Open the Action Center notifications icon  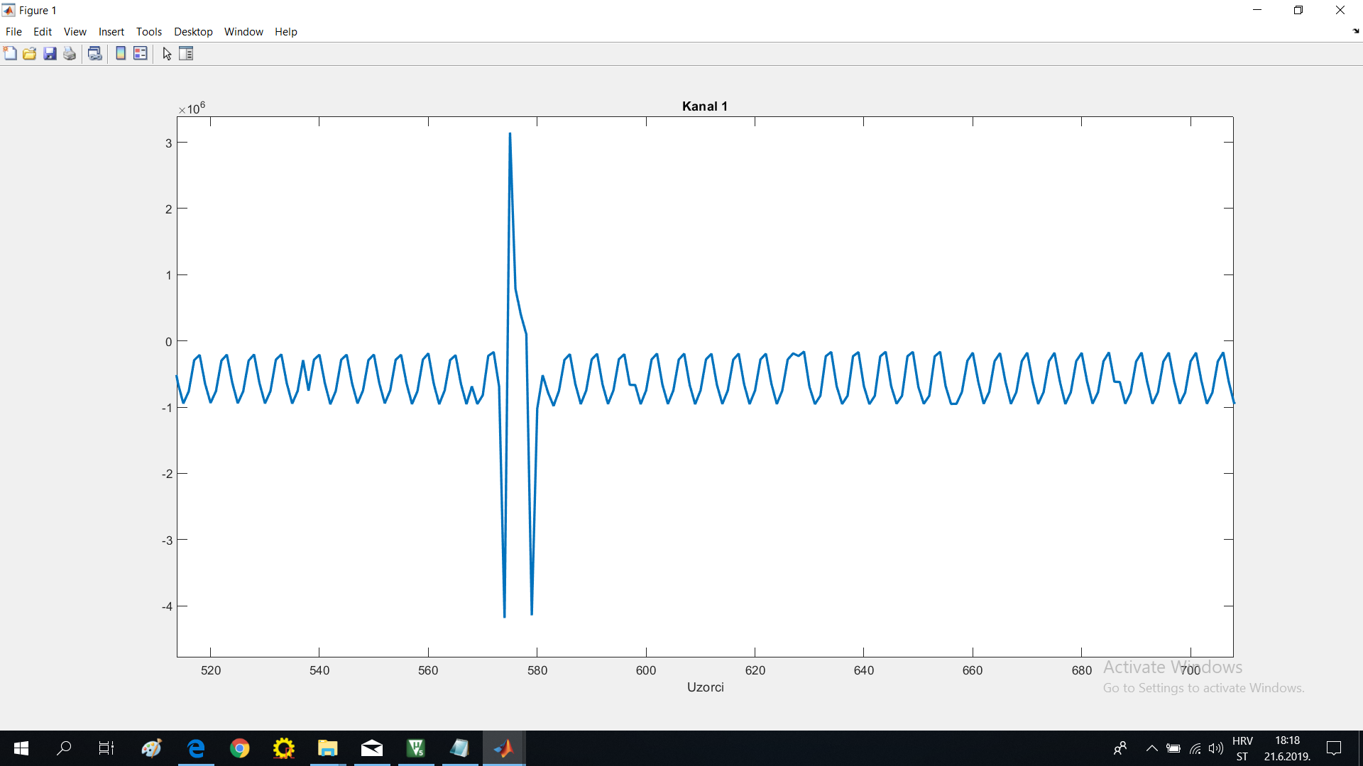point(1334,748)
